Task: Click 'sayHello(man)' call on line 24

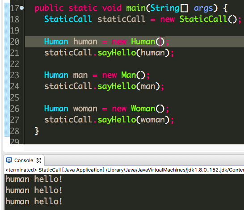Action: [x=129, y=86]
